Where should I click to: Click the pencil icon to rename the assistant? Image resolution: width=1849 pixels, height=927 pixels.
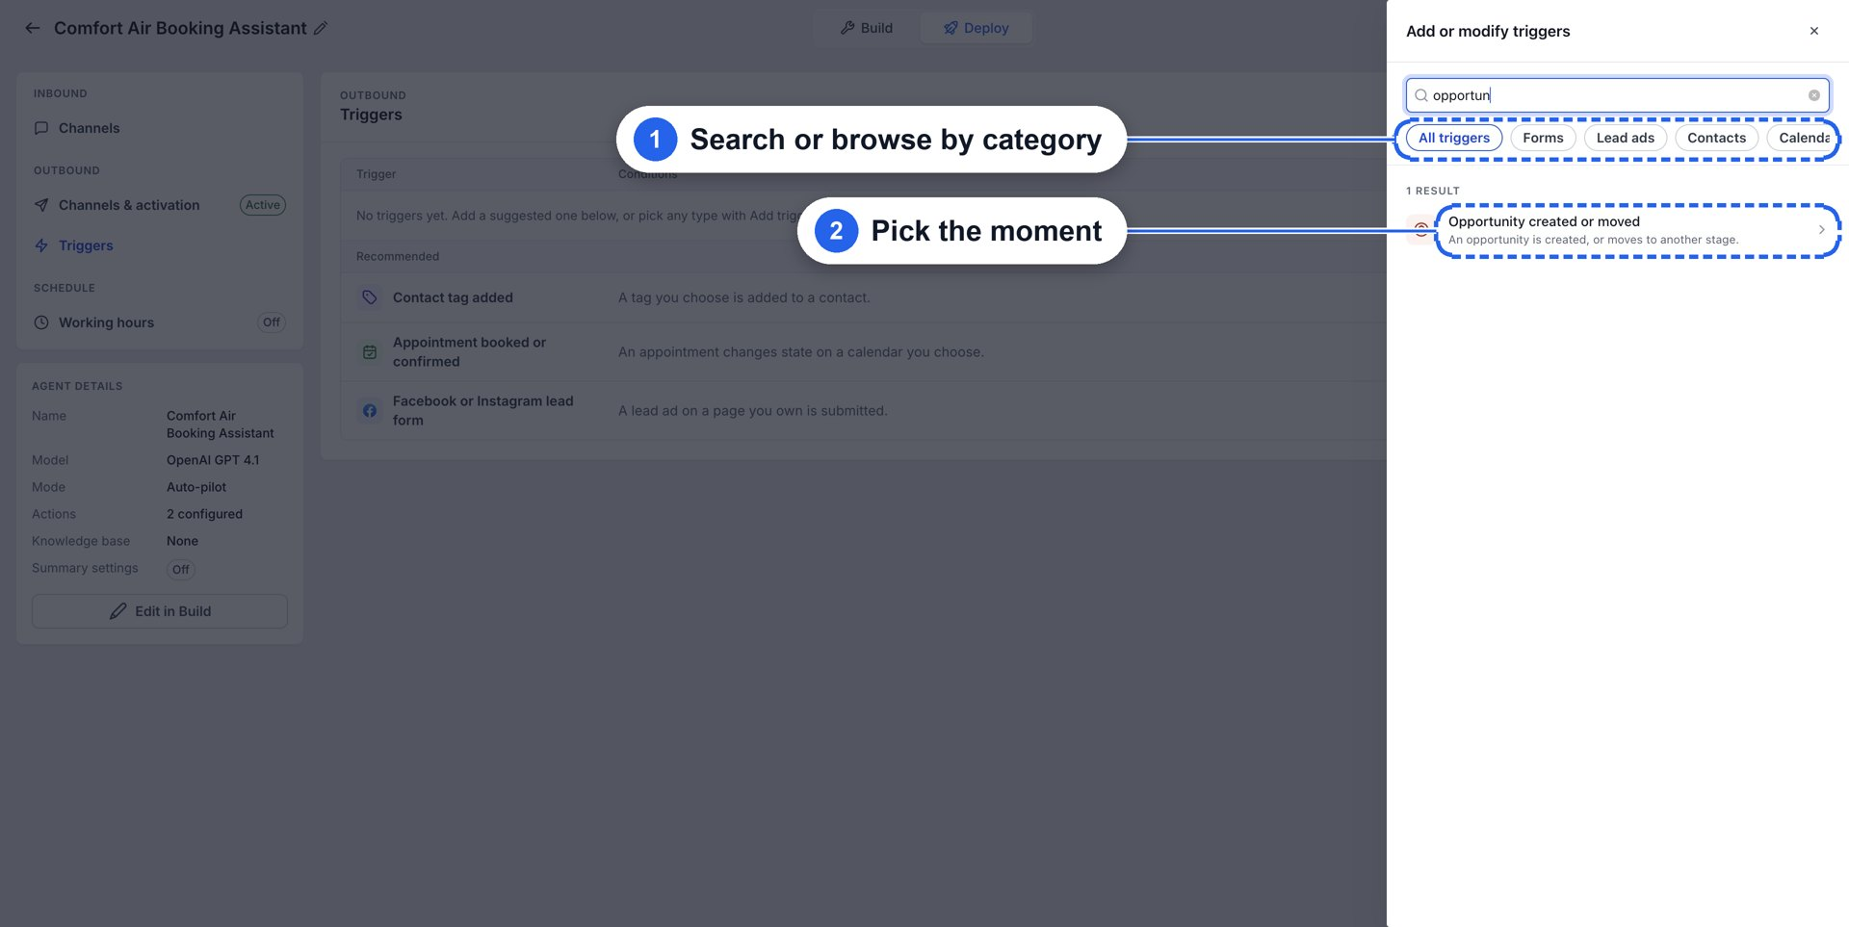321,28
